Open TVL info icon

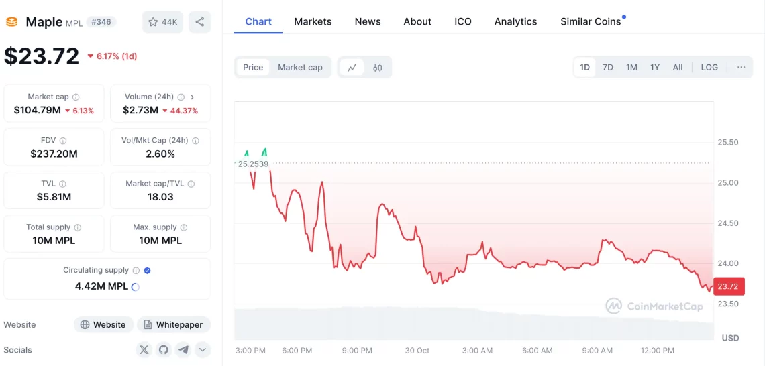point(62,184)
